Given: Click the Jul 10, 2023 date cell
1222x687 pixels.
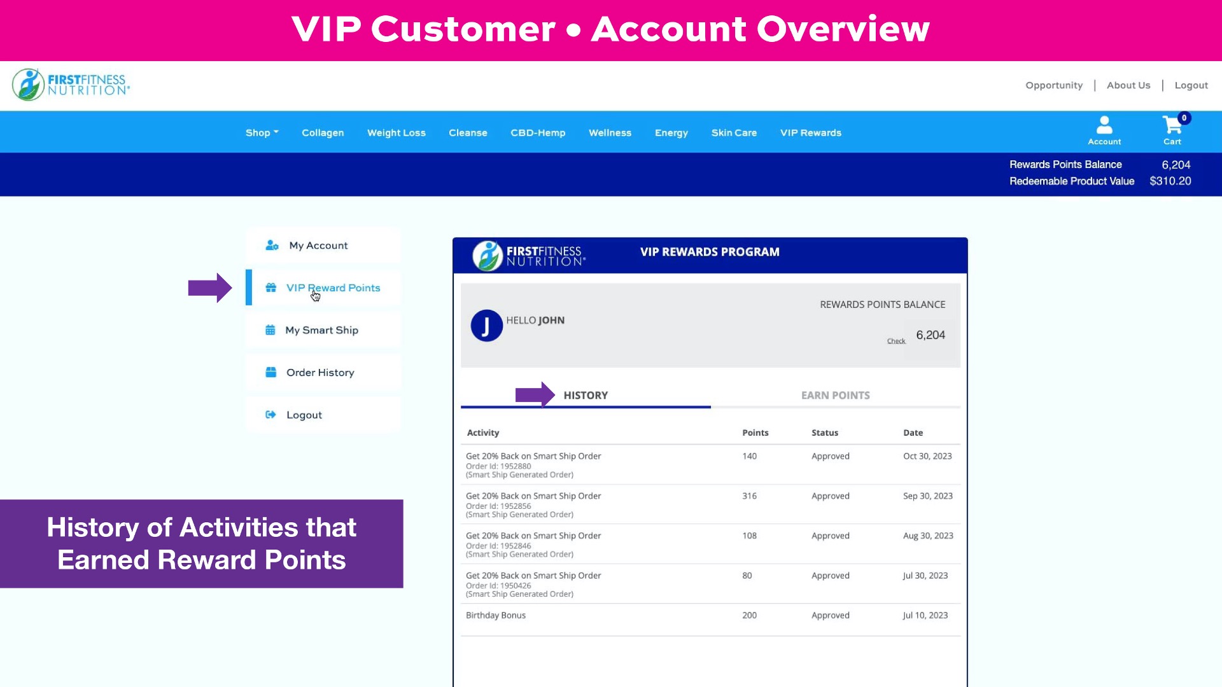Looking at the screenshot, I should point(925,615).
